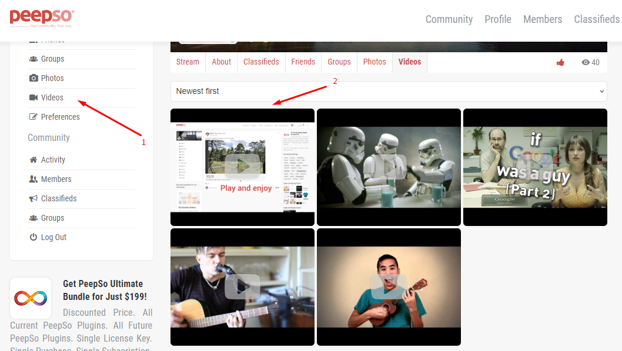
Task: Go to Activity link in sidebar
Action: [x=53, y=160]
